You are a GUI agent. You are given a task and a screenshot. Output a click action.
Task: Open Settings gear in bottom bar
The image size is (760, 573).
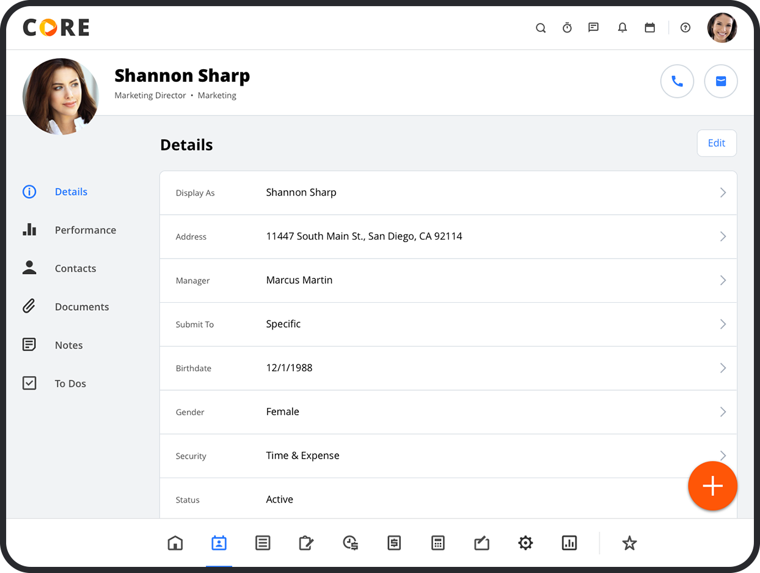[525, 543]
